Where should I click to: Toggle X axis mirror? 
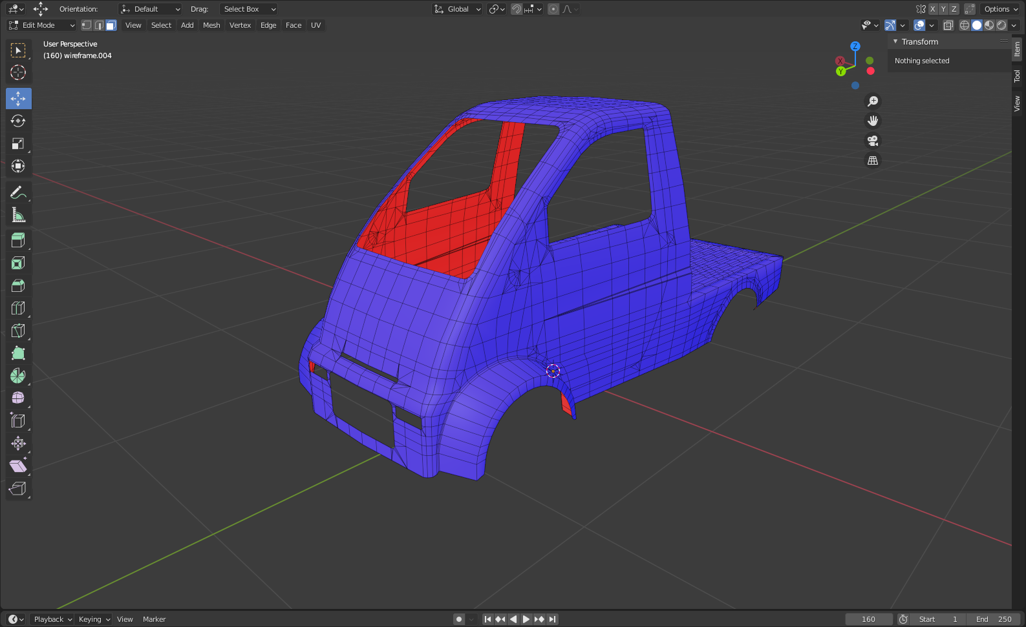point(933,9)
